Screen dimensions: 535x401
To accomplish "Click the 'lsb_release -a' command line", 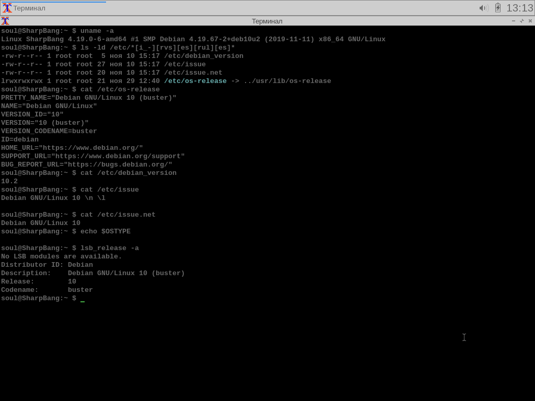I will coord(70,248).
